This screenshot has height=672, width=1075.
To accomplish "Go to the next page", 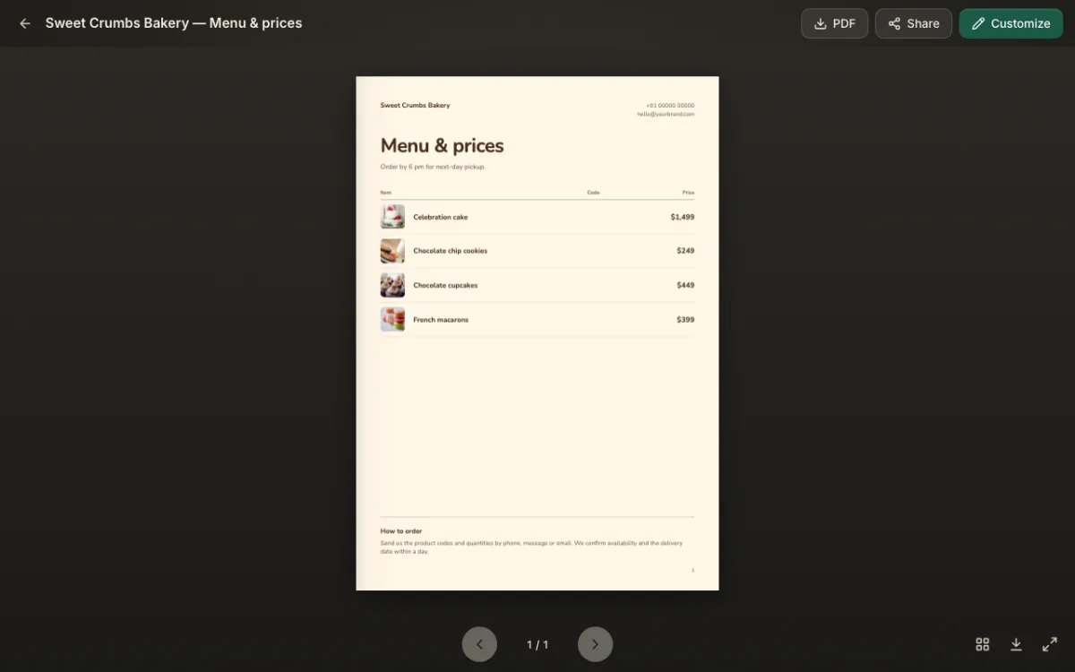I will (595, 644).
